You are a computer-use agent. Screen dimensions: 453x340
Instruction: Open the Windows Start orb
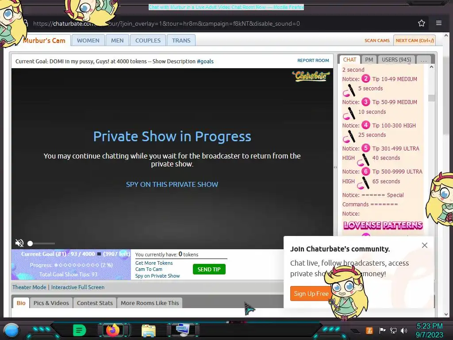pos(12,330)
